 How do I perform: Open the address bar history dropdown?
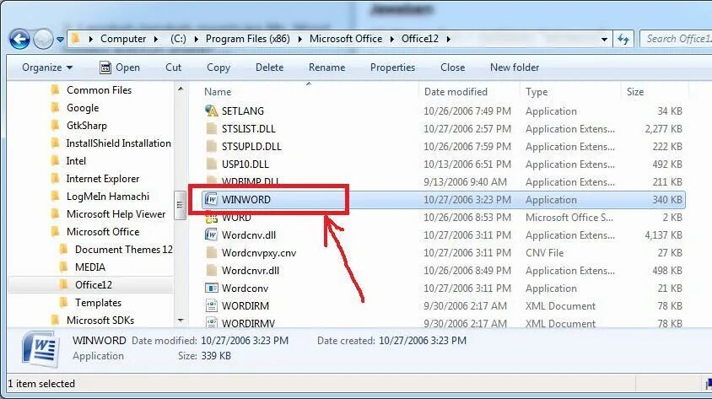[x=604, y=40]
